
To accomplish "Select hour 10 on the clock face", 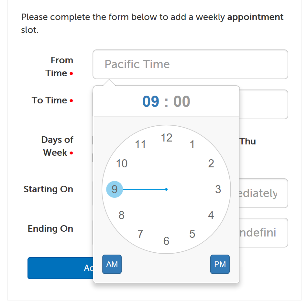I will (x=121, y=163).
